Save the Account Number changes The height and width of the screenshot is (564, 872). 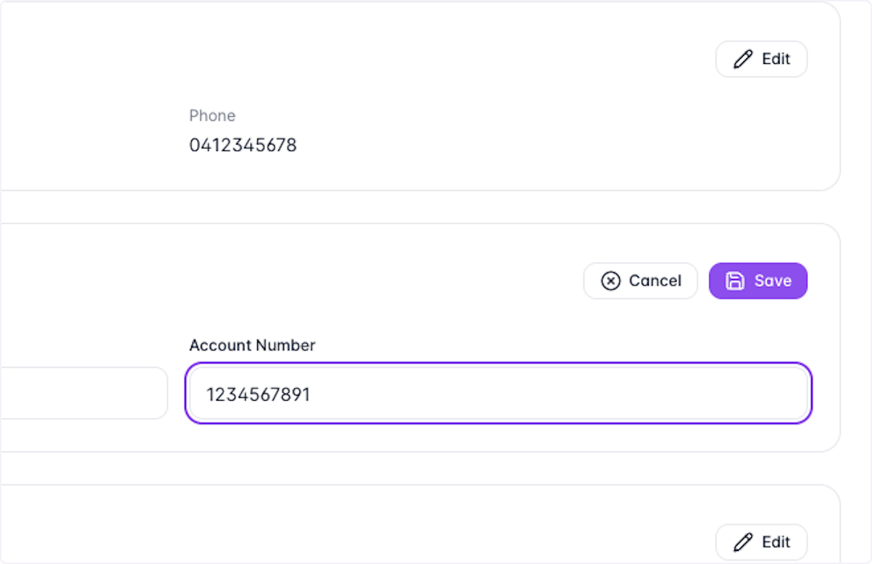click(758, 281)
